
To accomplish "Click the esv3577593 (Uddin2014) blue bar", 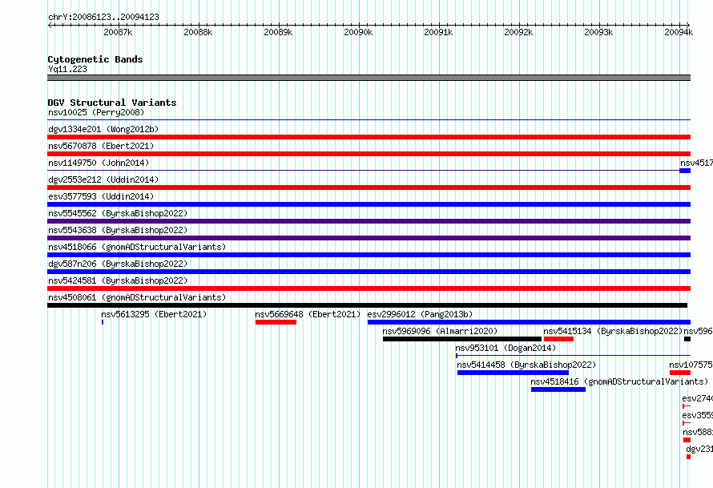I will click(x=369, y=204).
